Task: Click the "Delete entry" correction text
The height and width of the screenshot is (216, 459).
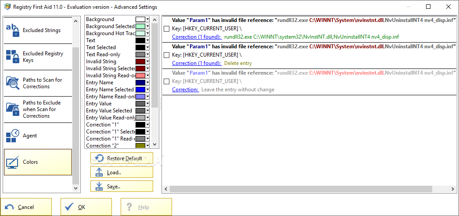Action: click(238, 63)
